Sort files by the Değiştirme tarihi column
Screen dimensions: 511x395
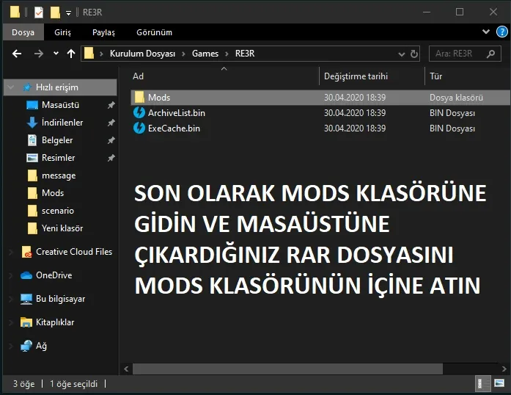[x=356, y=76]
